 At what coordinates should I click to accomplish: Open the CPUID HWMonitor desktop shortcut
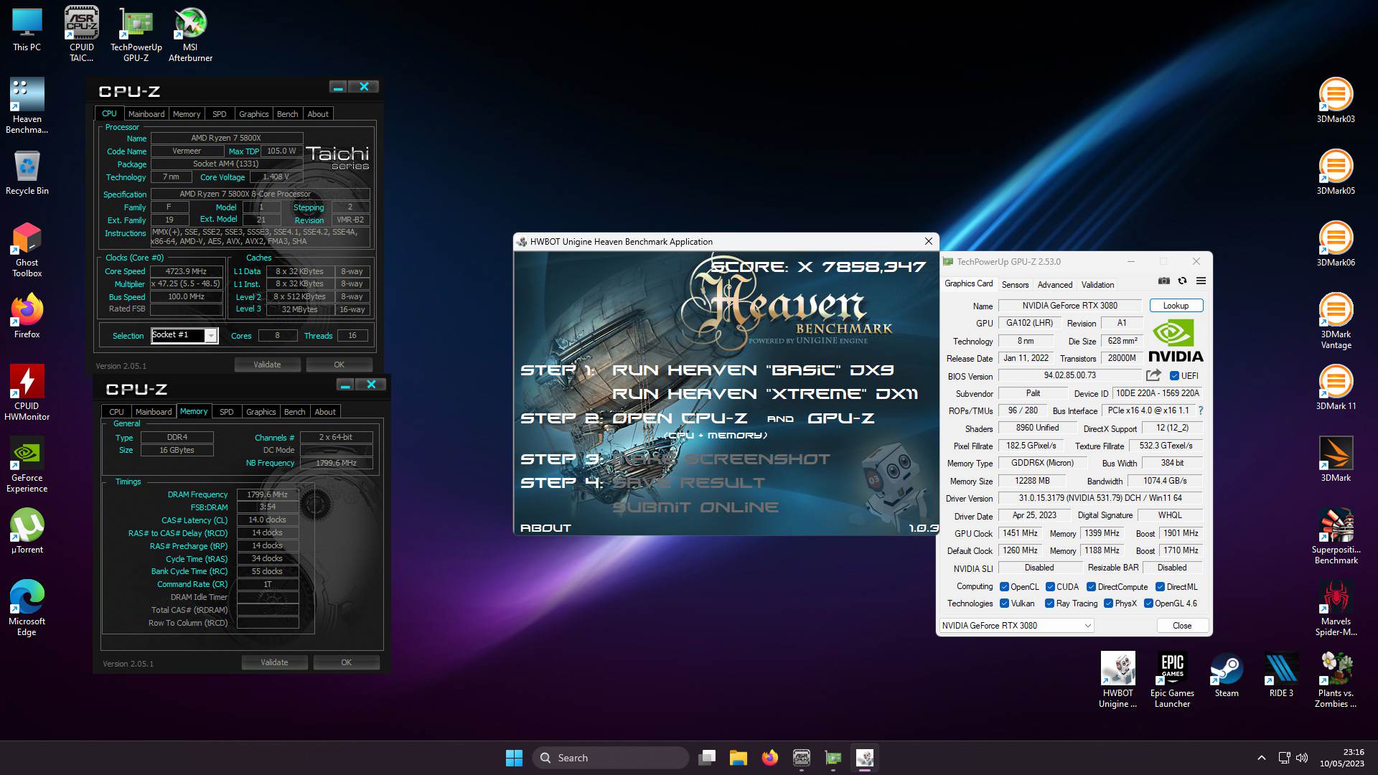[27, 393]
